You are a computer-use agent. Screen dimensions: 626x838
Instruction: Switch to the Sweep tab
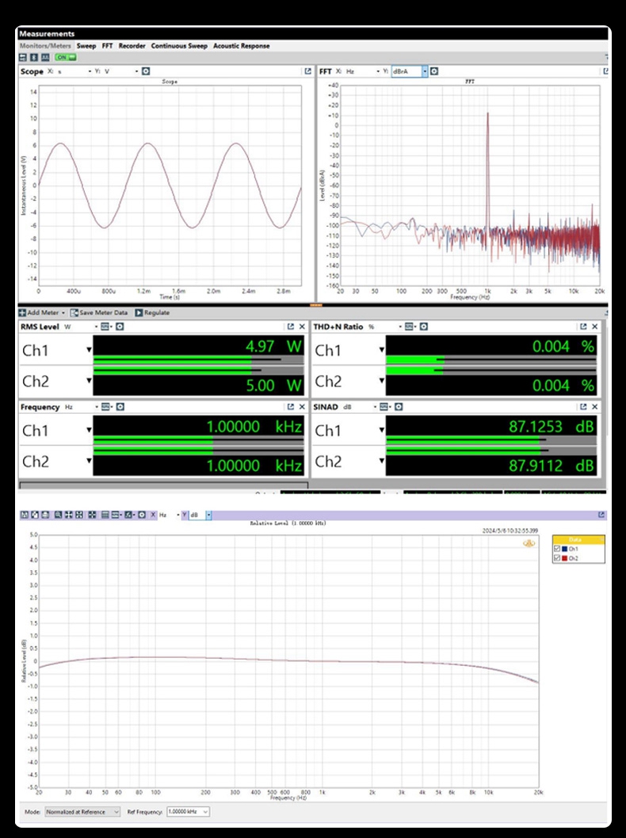(x=86, y=46)
